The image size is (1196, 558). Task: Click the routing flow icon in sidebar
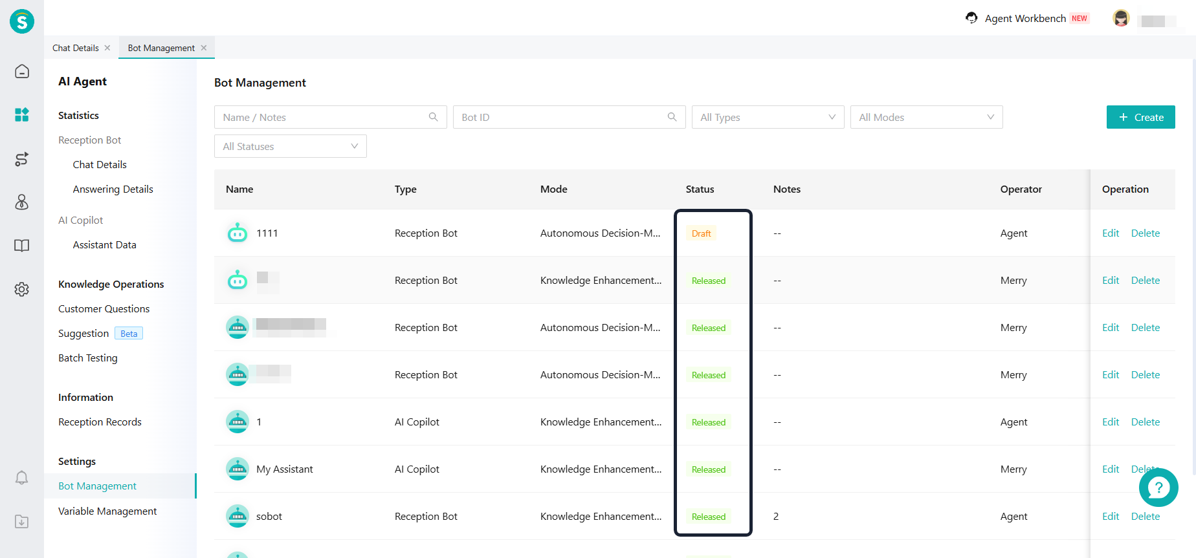click(x=22, y=159)
